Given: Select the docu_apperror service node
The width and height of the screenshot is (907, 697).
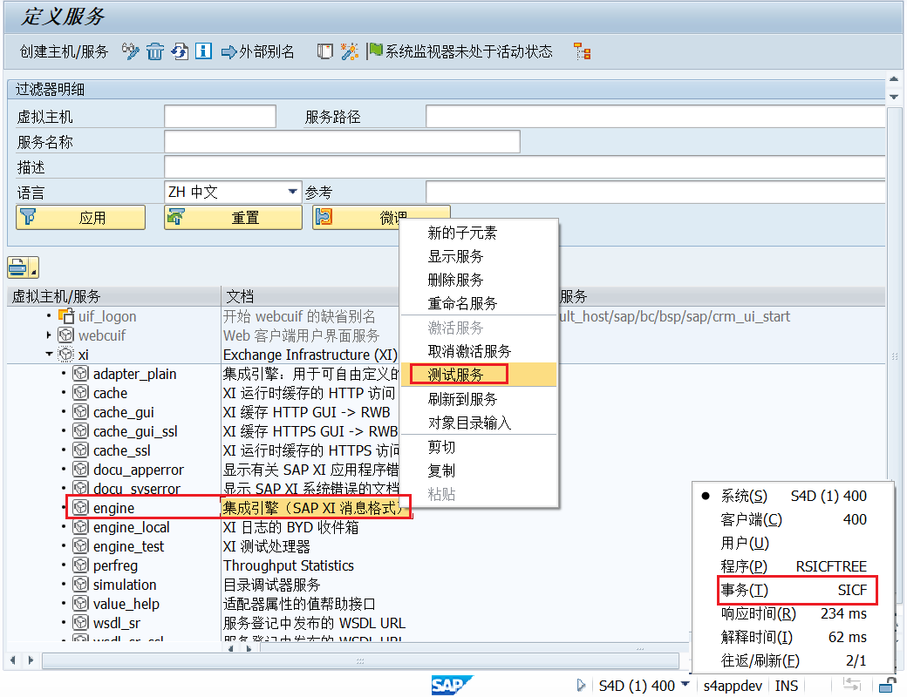Looking at the screenshot, I should 139,470.
